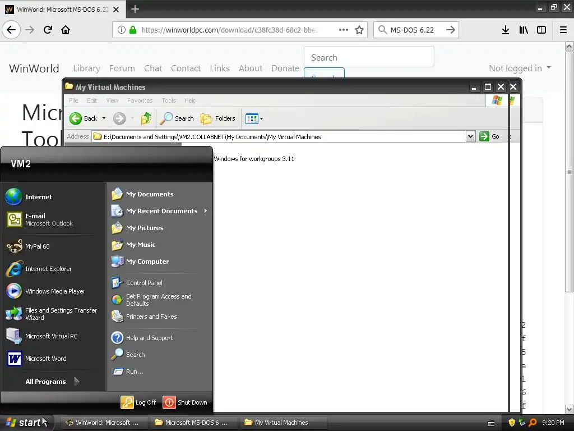Click security shield tray icon

tap(512, 423)
